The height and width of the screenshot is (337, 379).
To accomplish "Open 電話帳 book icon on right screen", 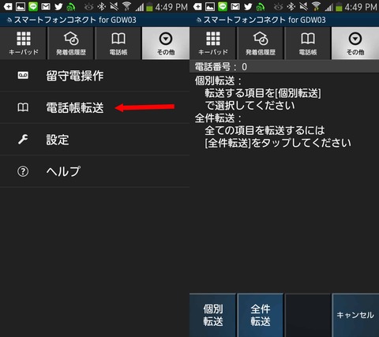I will (x=308, y=39).
